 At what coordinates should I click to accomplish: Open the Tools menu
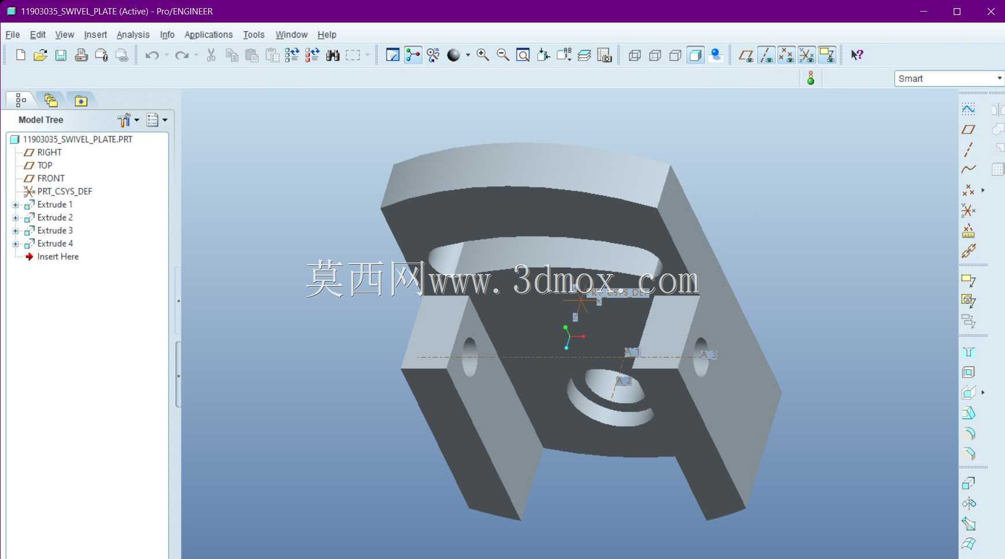click(x=254, y=35)
